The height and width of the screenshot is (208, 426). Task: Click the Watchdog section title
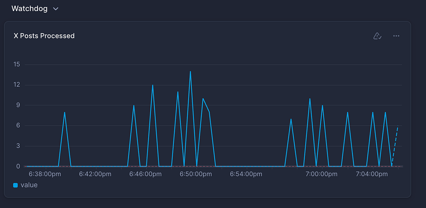click(29, 9)
